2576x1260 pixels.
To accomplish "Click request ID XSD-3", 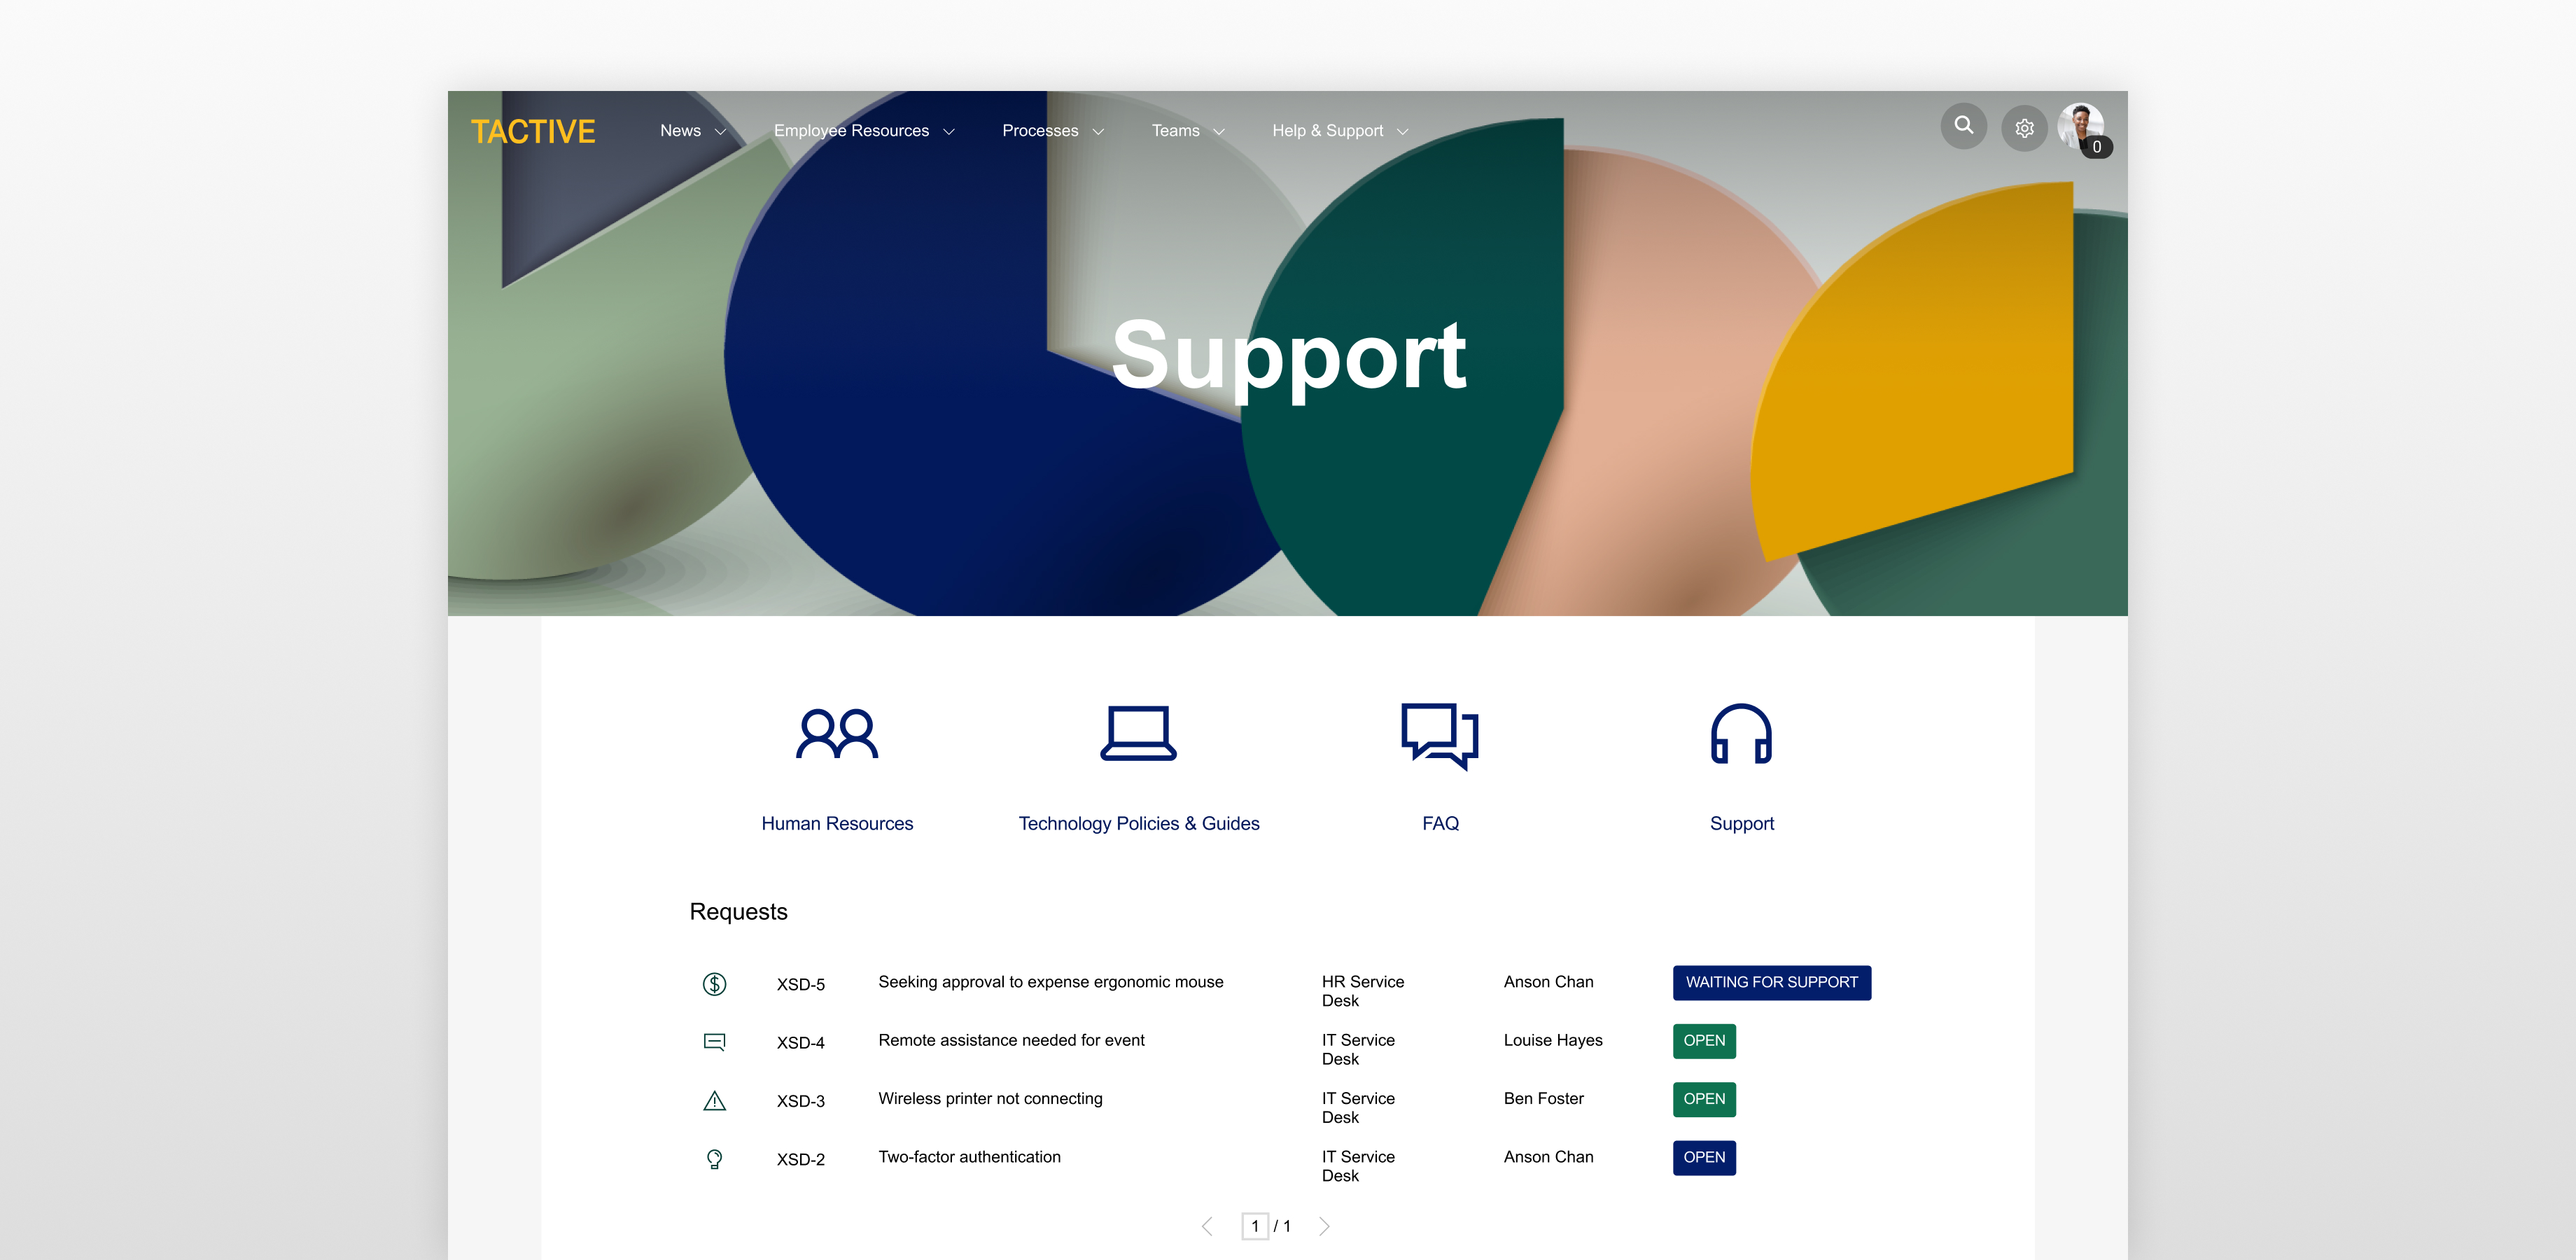I will point(800,1101).
